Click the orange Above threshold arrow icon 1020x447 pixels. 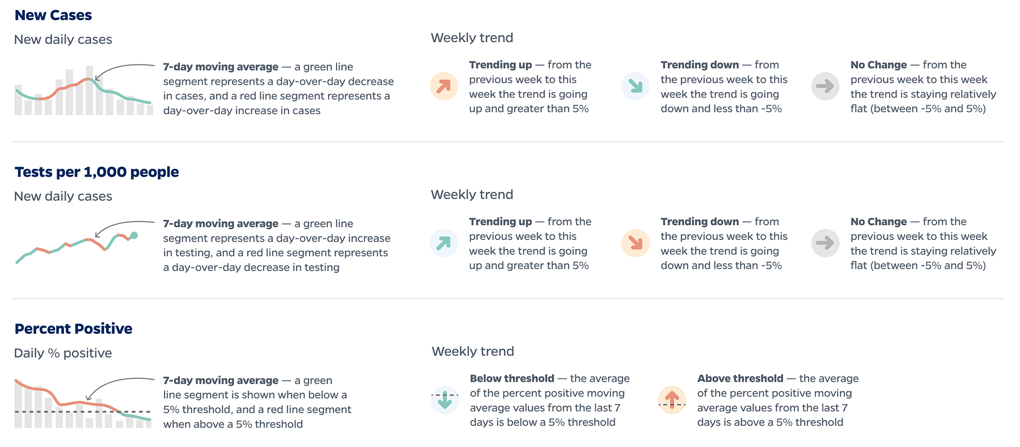tap(672, 399)
